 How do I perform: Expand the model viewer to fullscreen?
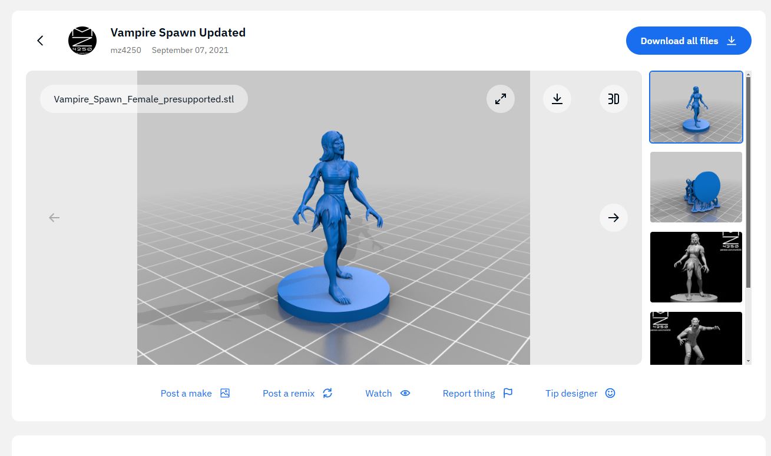point(500,99)
